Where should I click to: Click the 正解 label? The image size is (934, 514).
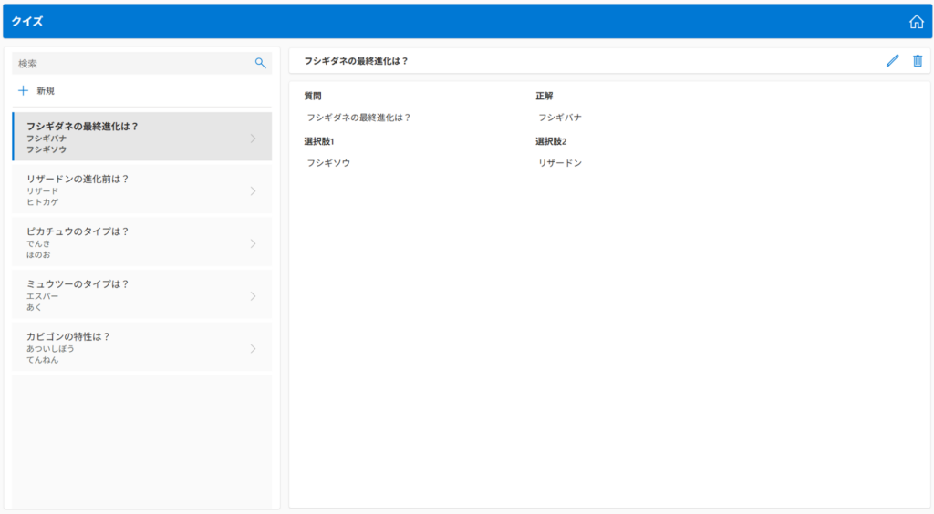click(544, 96)
